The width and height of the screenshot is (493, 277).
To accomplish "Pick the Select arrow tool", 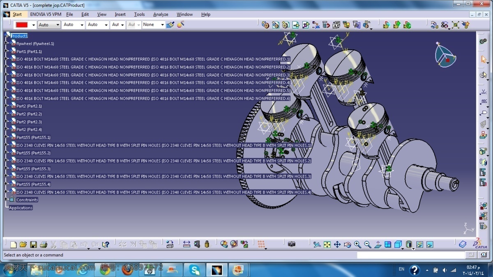I will [484, 59].
